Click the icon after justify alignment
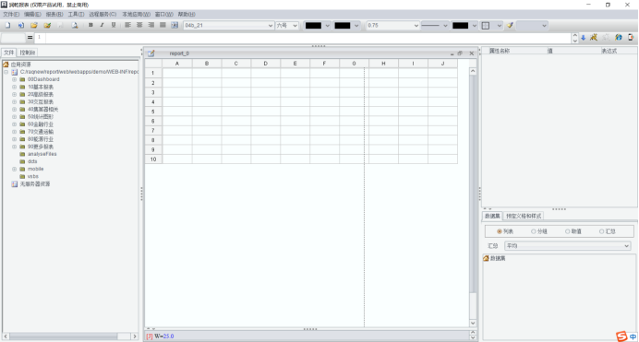Image resolution: width=639 pixels, height=342 pixels. (175, 25)
